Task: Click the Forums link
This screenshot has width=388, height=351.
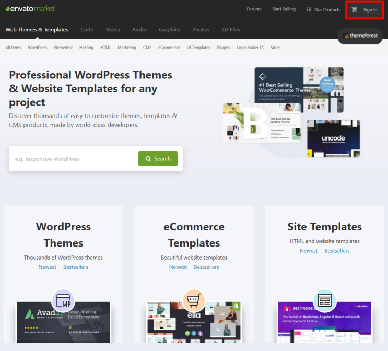Action: (x=254, y=9)
